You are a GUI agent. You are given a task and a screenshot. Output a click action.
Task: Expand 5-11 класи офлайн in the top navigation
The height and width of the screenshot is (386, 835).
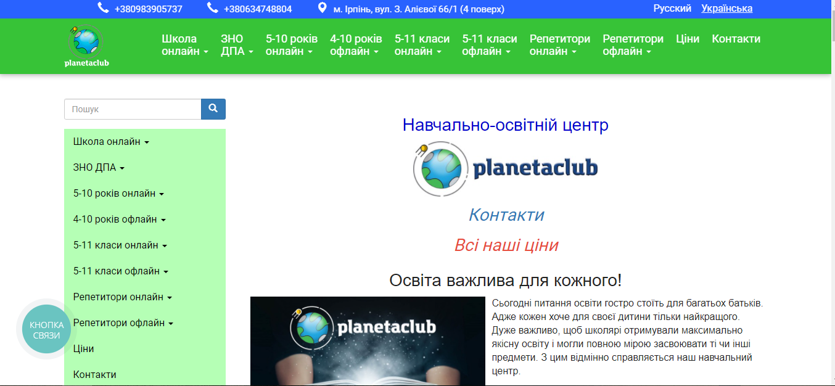pyautogui.click(x=490, y=45)
